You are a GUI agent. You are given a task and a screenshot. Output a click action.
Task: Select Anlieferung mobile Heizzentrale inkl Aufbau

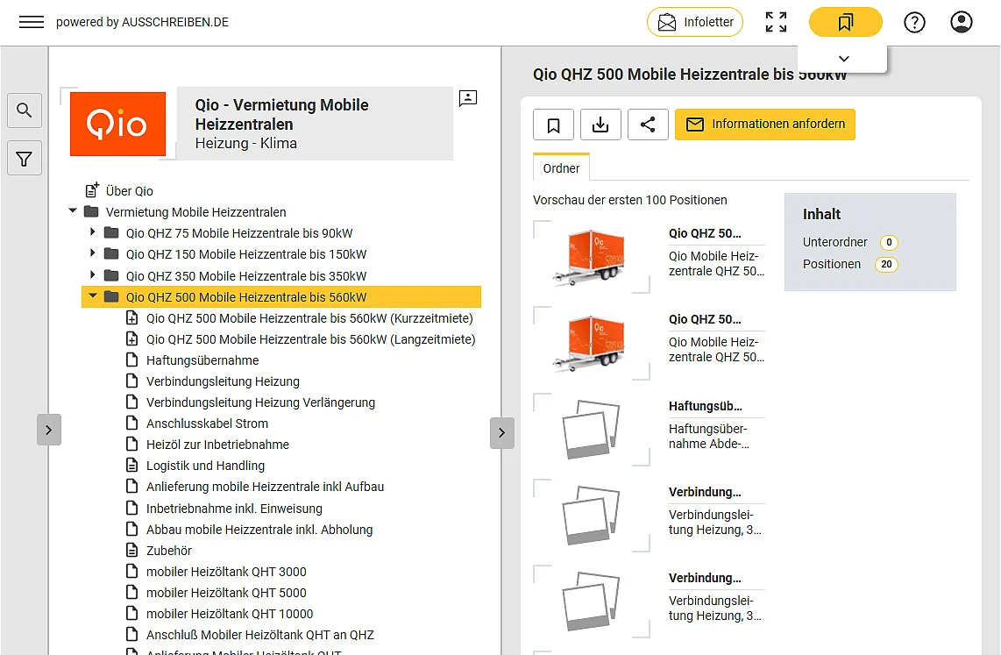click(265, 487)
